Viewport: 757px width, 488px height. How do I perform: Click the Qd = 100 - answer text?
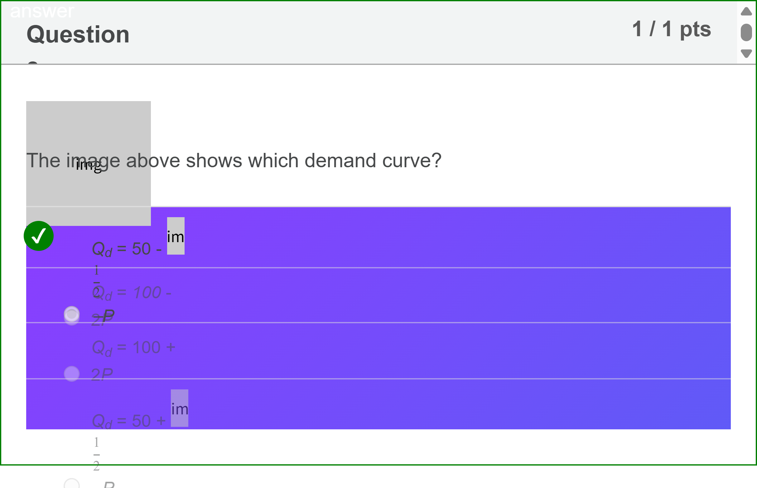coord(131,292)
